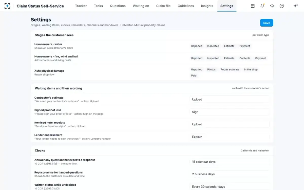
Task: Select Reported chip in Auto physical damage row
Action: (x=197, y=69)
